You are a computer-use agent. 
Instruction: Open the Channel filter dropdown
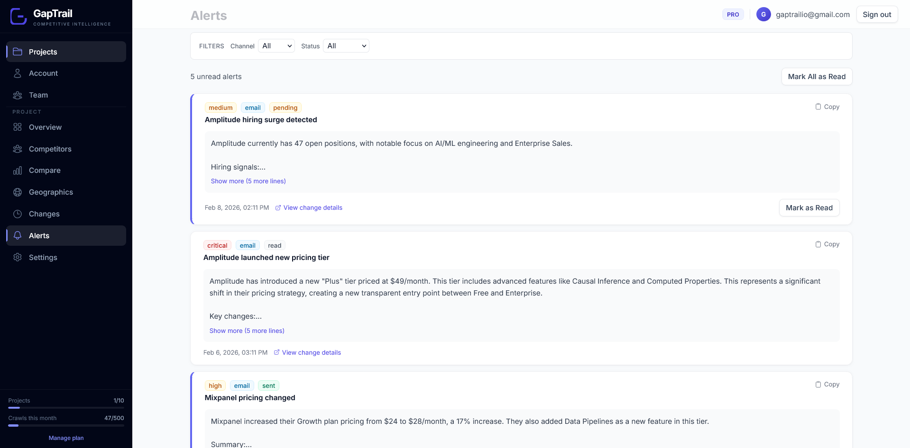[x=276, y=46]
